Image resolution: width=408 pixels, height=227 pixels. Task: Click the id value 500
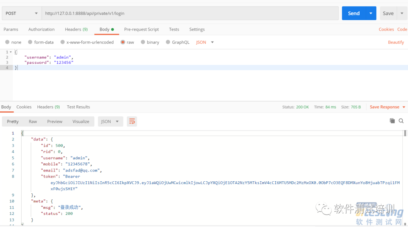click(x=59, y=146)
